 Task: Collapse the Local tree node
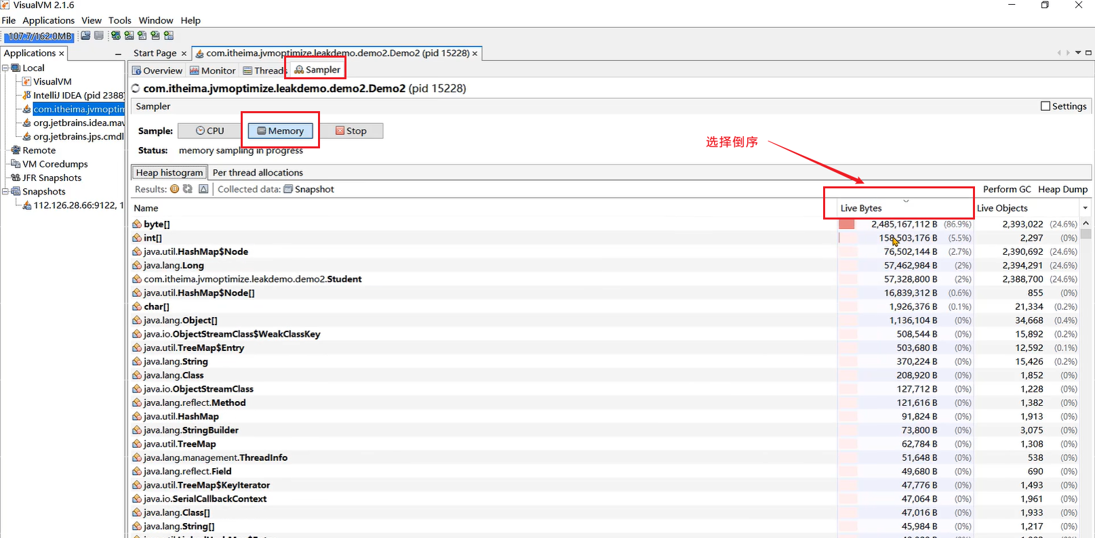coord(5,68)
